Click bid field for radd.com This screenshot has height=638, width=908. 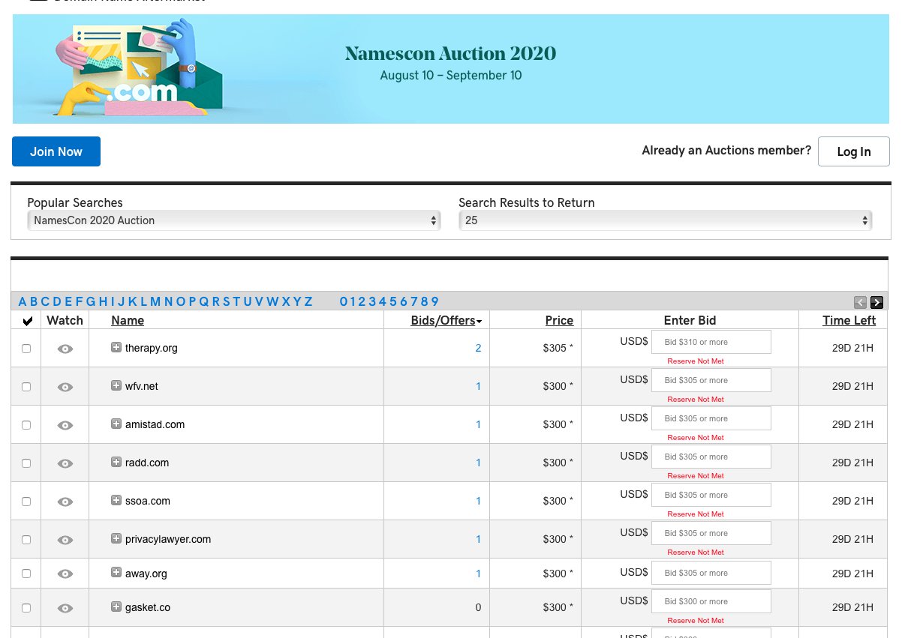[x=711, y=457]
